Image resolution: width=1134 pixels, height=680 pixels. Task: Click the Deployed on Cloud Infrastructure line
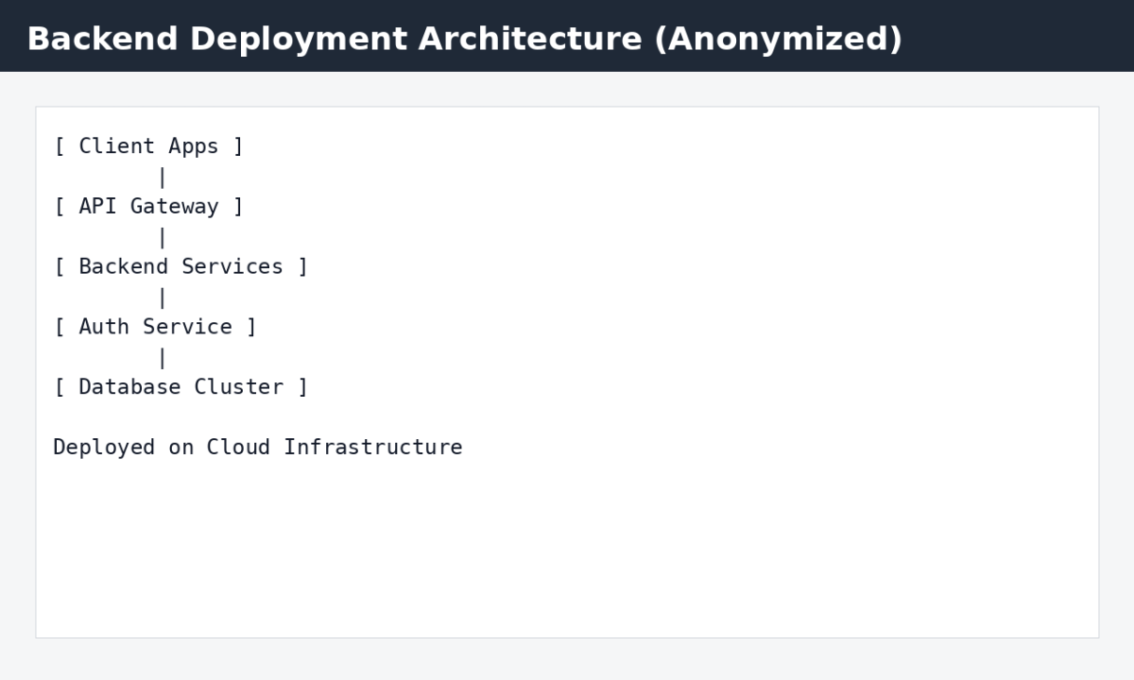257,448
